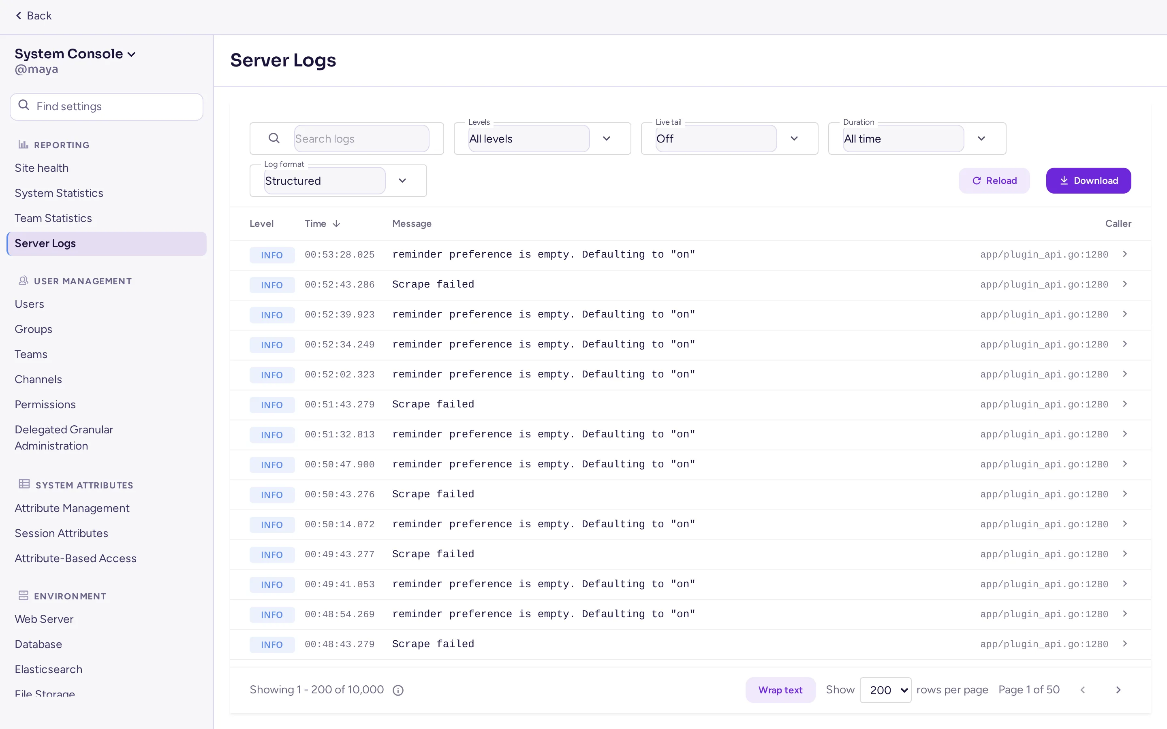The width and height of the screenshot is (1167, 729).
Task: Expand the 00:50:47.900 log row chevron
Action: pos(1125,464)
